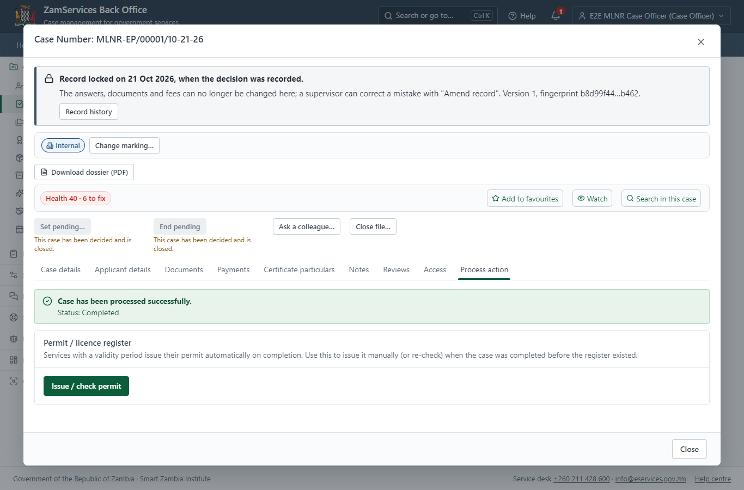The width and height of the screenshot is (744, 490).
Task: Download the dossier as PDF
Action: (84, 172)
